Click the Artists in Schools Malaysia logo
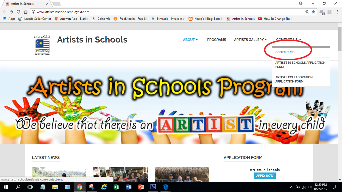This screenshot has height=192, width=342. point(42,45)
